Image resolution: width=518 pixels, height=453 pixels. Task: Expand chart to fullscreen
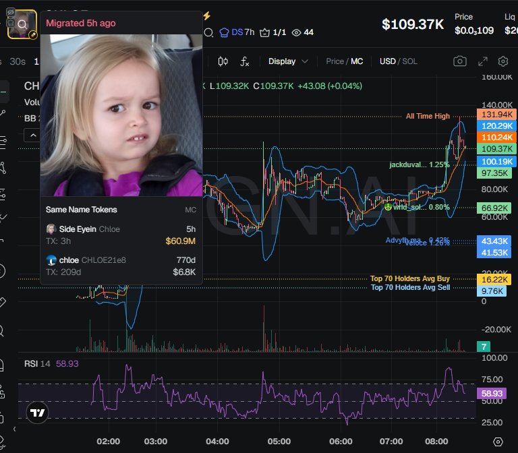coord(483,61)
